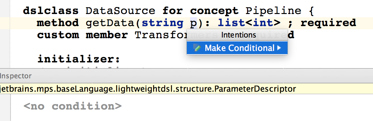Viewport: 373px width, 121px height.
Task: Click the pencil icon beside Make Conditional
Action: point(197,48)
